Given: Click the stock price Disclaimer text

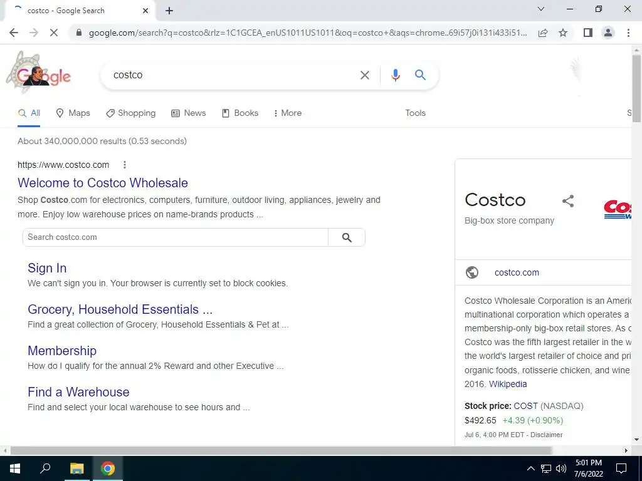Looking at the screenshot, I should [546, 435].
